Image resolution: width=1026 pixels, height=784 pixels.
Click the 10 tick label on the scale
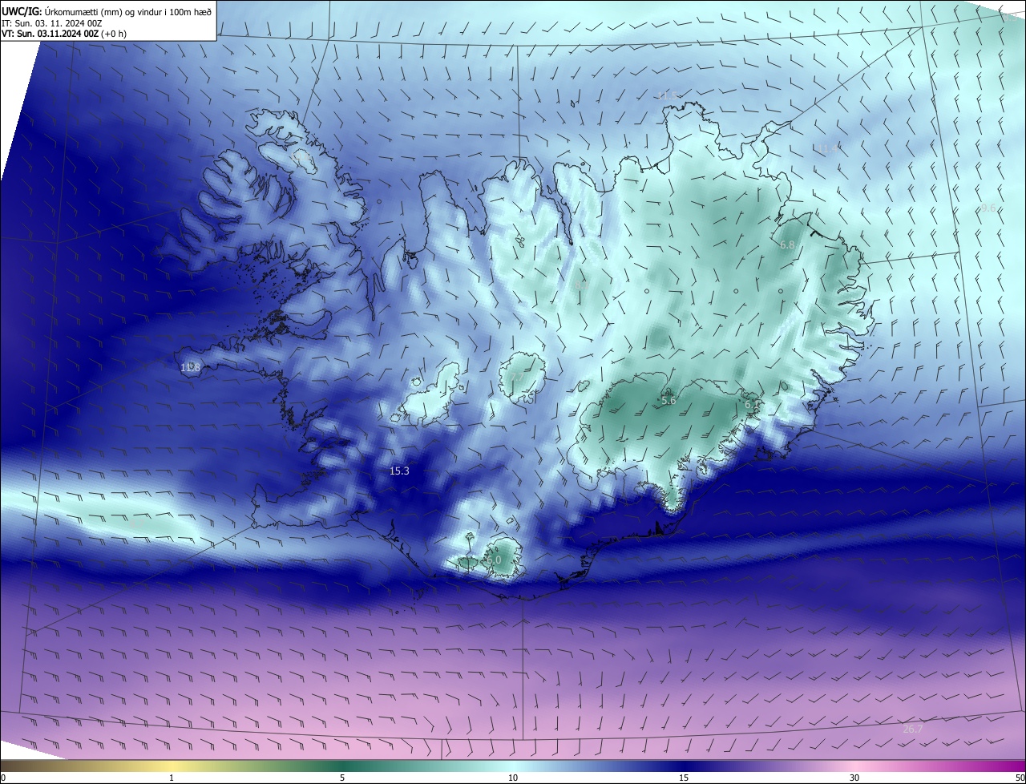coord(513,778)
